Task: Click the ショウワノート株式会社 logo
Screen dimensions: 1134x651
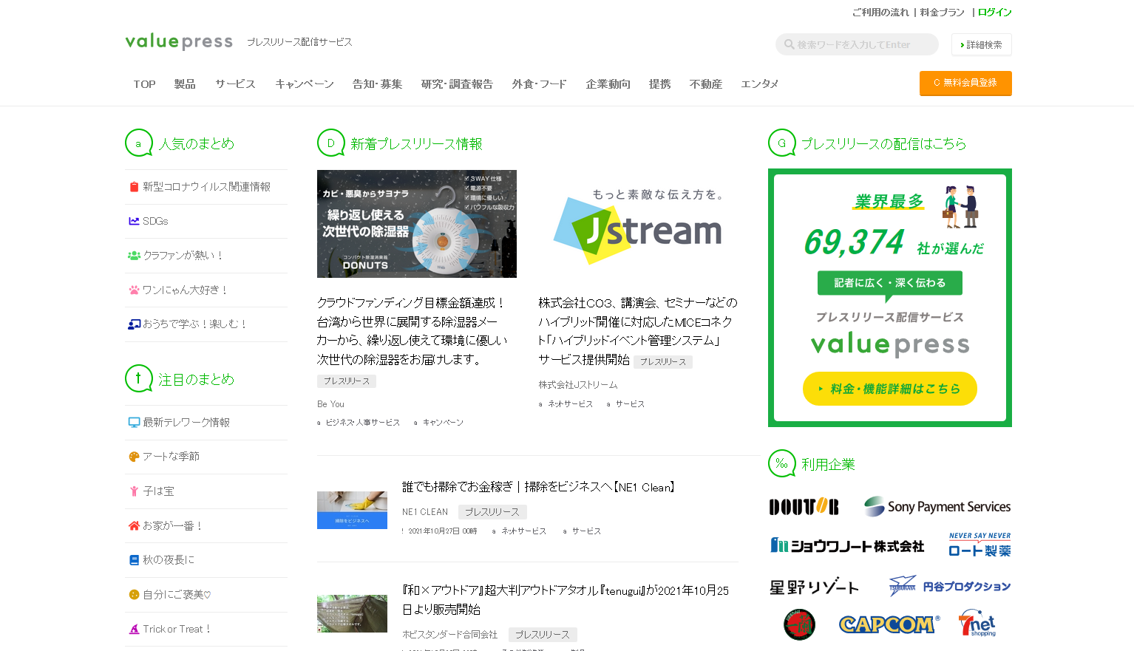Action: click(x=847, y=546)
